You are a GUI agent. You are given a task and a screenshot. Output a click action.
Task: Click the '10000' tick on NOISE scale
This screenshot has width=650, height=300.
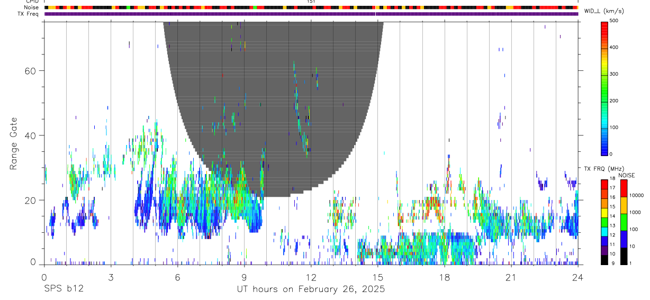tap(636, 195)
